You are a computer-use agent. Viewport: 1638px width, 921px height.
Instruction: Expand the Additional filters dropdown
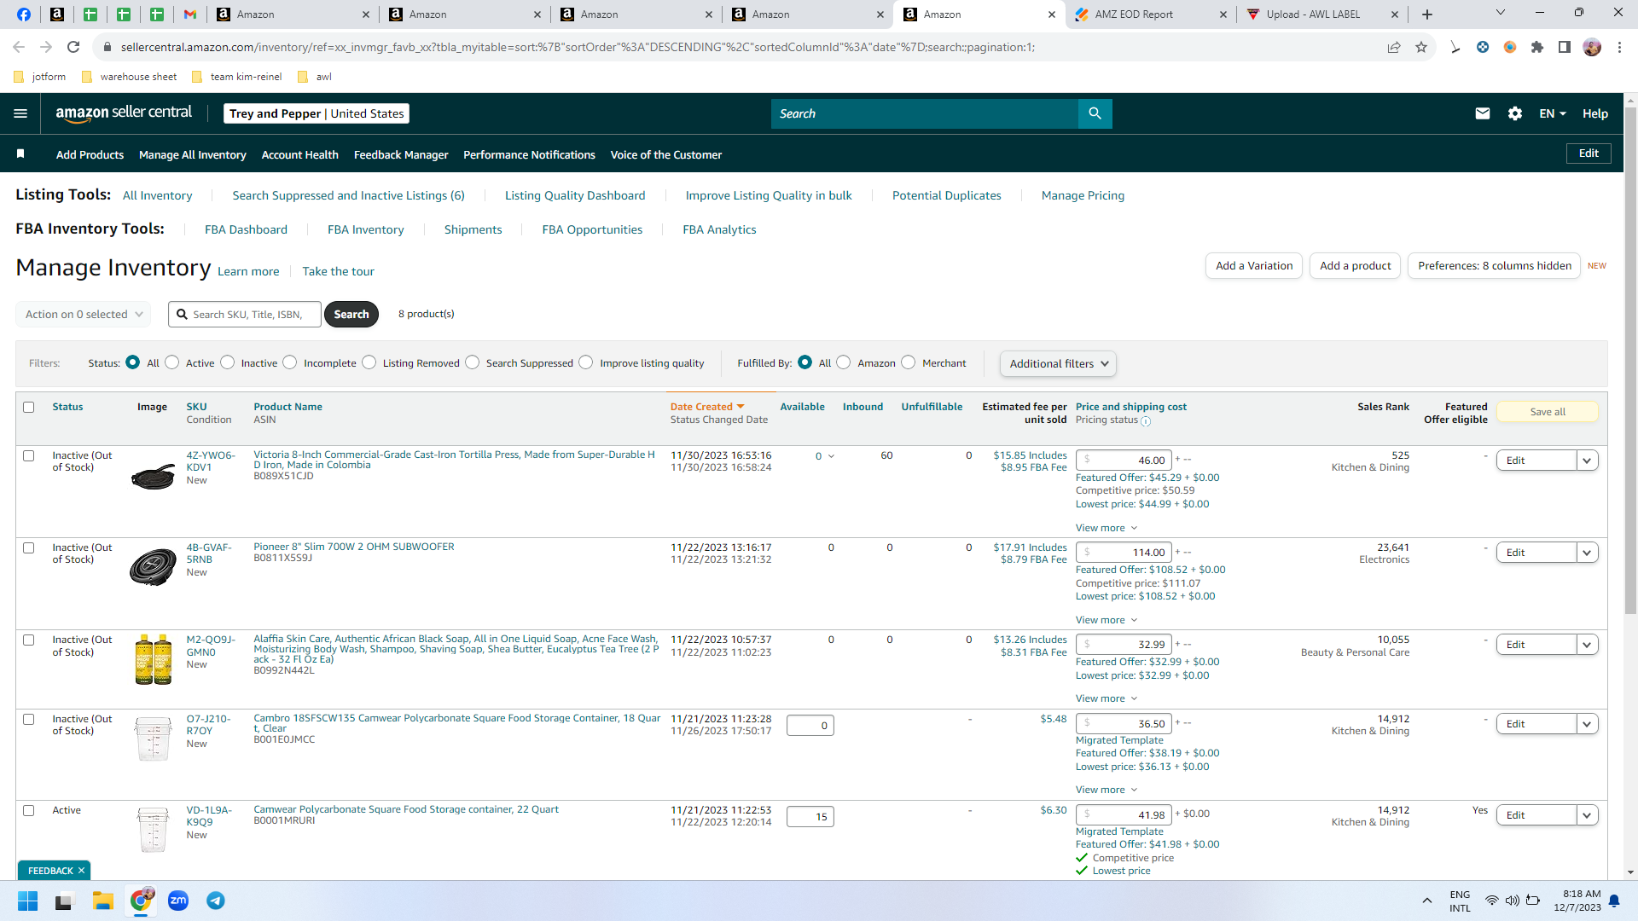1058,363
